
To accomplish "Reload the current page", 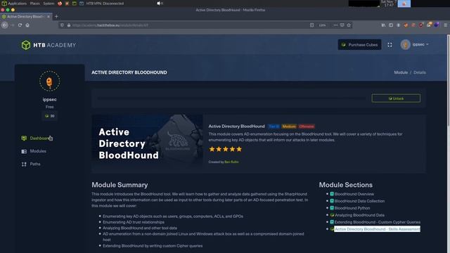I will tap(20, 25).
